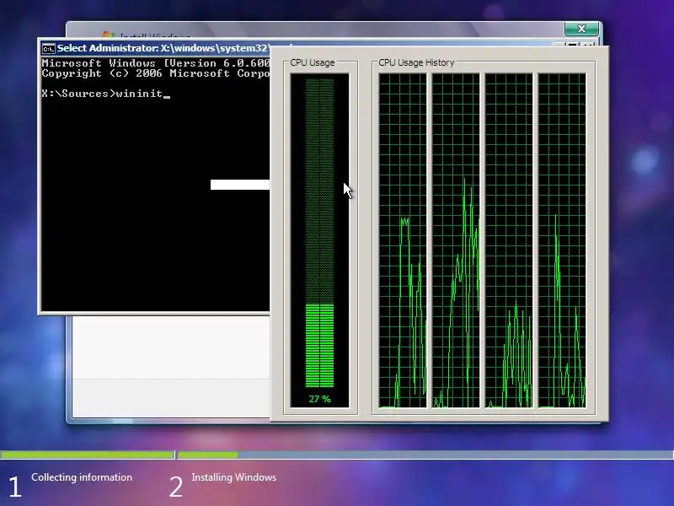The image size is (674, 506).
Task: Click the 'Copyright (c) 2006 Microsoft' line
Action: (156, 73)
